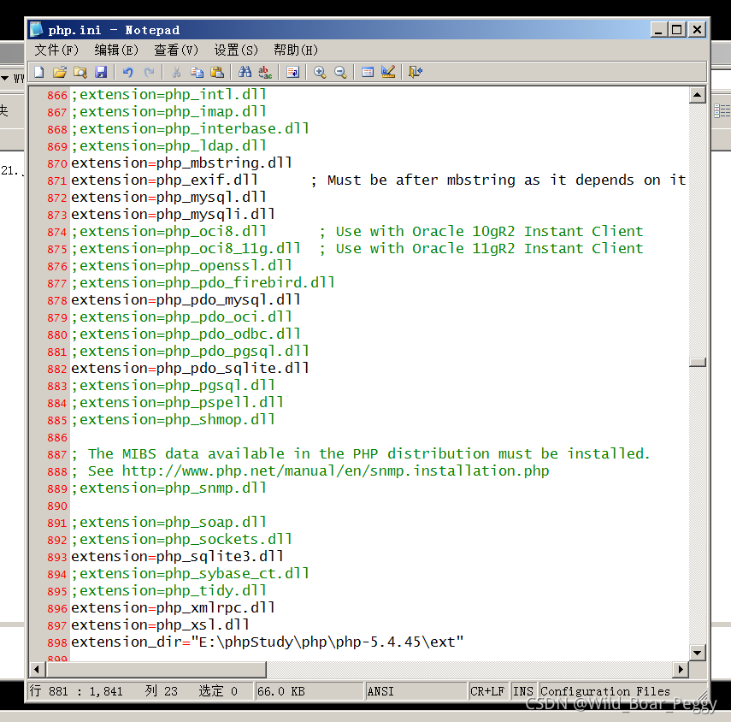Click the horizontal scrollbar thumb
This screenshot has width=731, height=722.
point(156,669)
